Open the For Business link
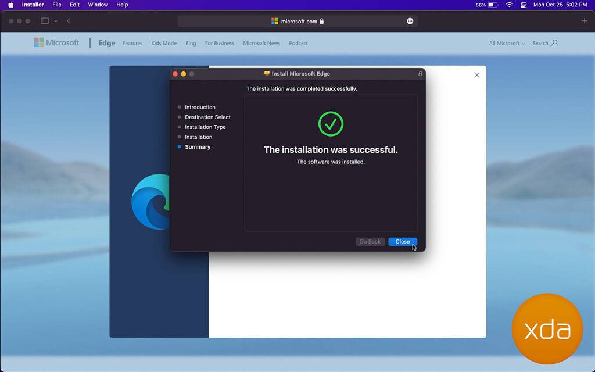 click(219, 43)
